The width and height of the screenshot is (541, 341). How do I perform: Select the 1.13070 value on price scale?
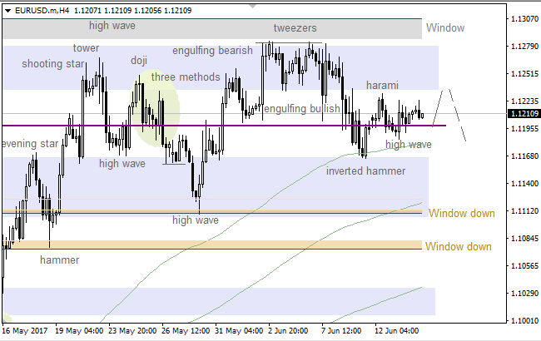coord(524,18)
